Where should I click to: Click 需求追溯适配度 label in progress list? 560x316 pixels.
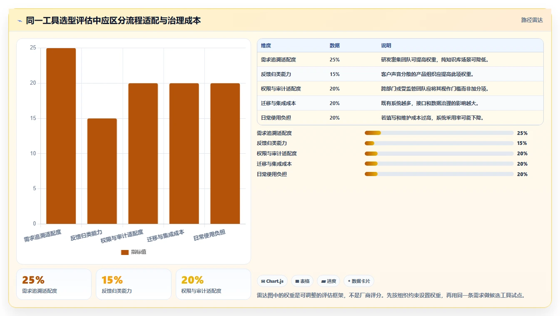coord(274,133)
